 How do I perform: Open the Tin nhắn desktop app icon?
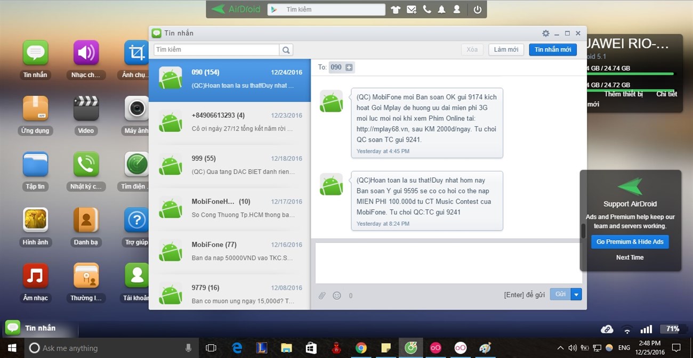click(35, 53)
